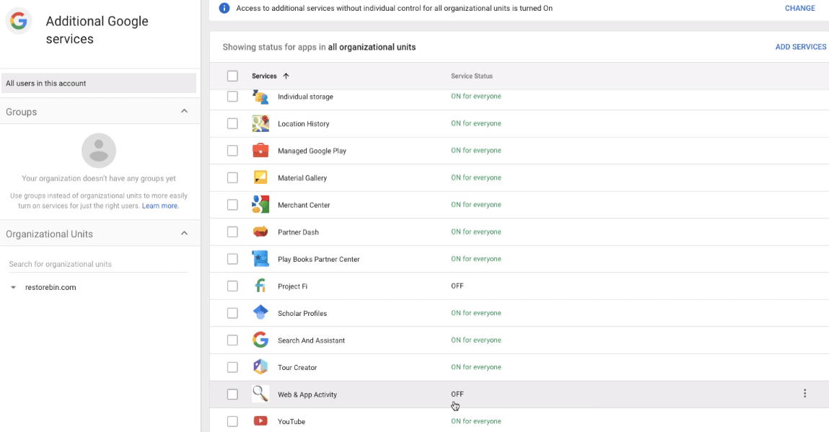The width and height of the screenshot is (829, 432).
Task: Expand the restorebin.com tree arrow
Action: pos(13,288)
